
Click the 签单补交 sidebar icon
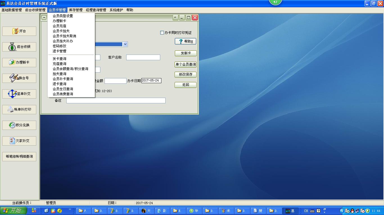tap(12, 94)
